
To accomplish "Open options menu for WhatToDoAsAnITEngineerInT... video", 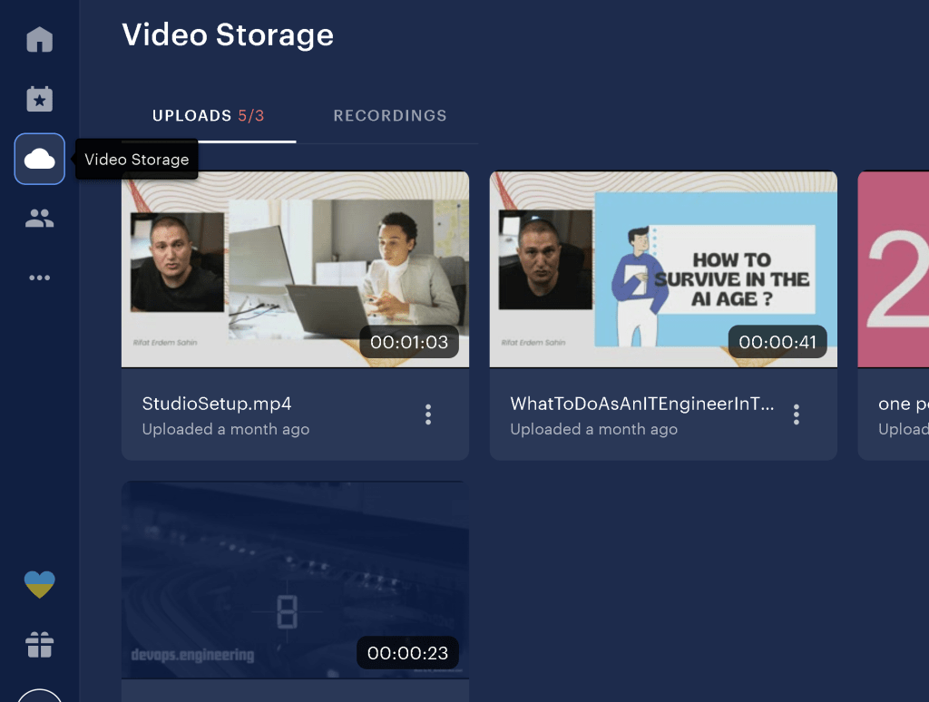I will pos(797,414).
